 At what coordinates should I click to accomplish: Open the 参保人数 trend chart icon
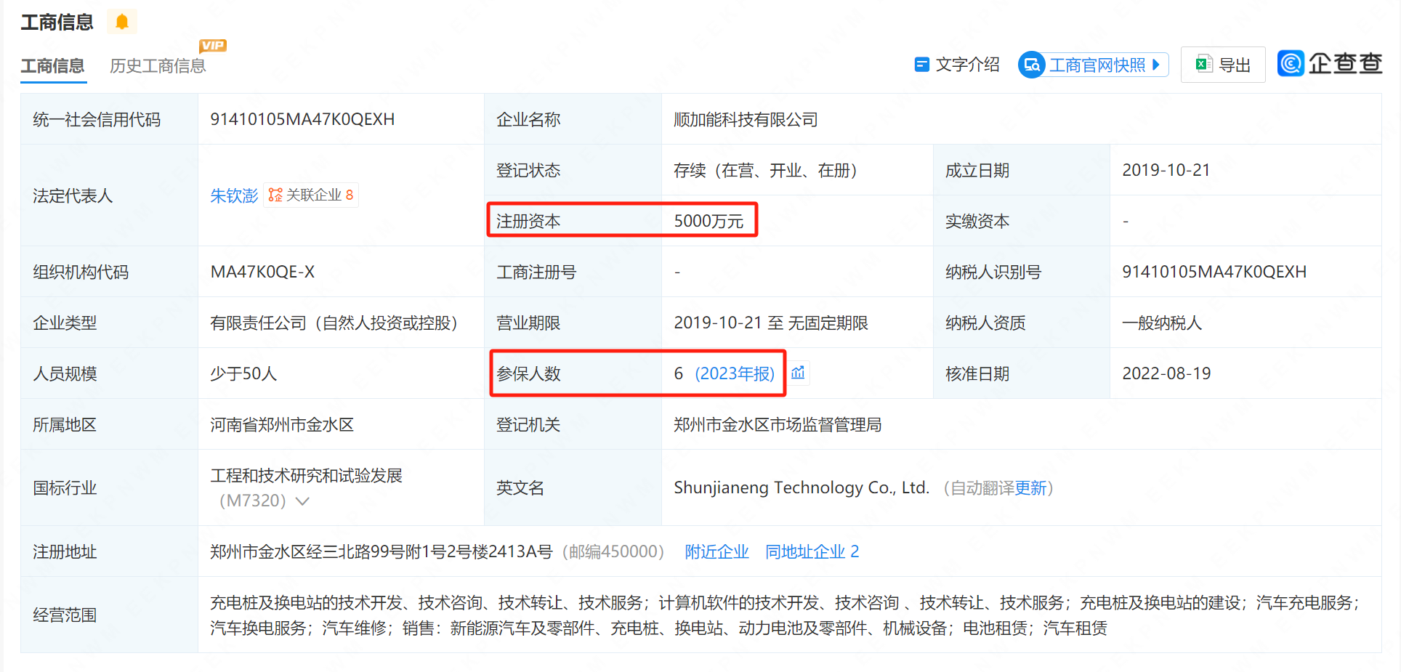798,373
